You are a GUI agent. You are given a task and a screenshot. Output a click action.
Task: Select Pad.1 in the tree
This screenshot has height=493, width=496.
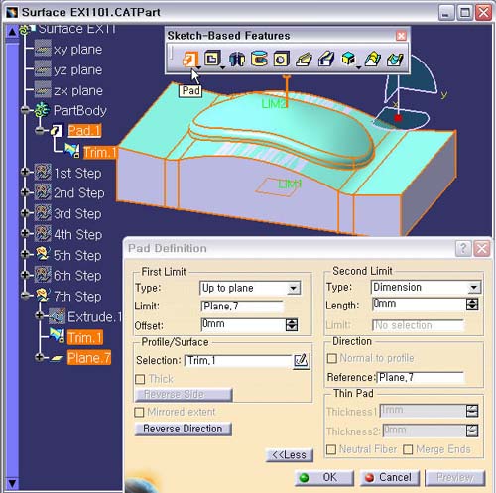(x=84, y=131)
